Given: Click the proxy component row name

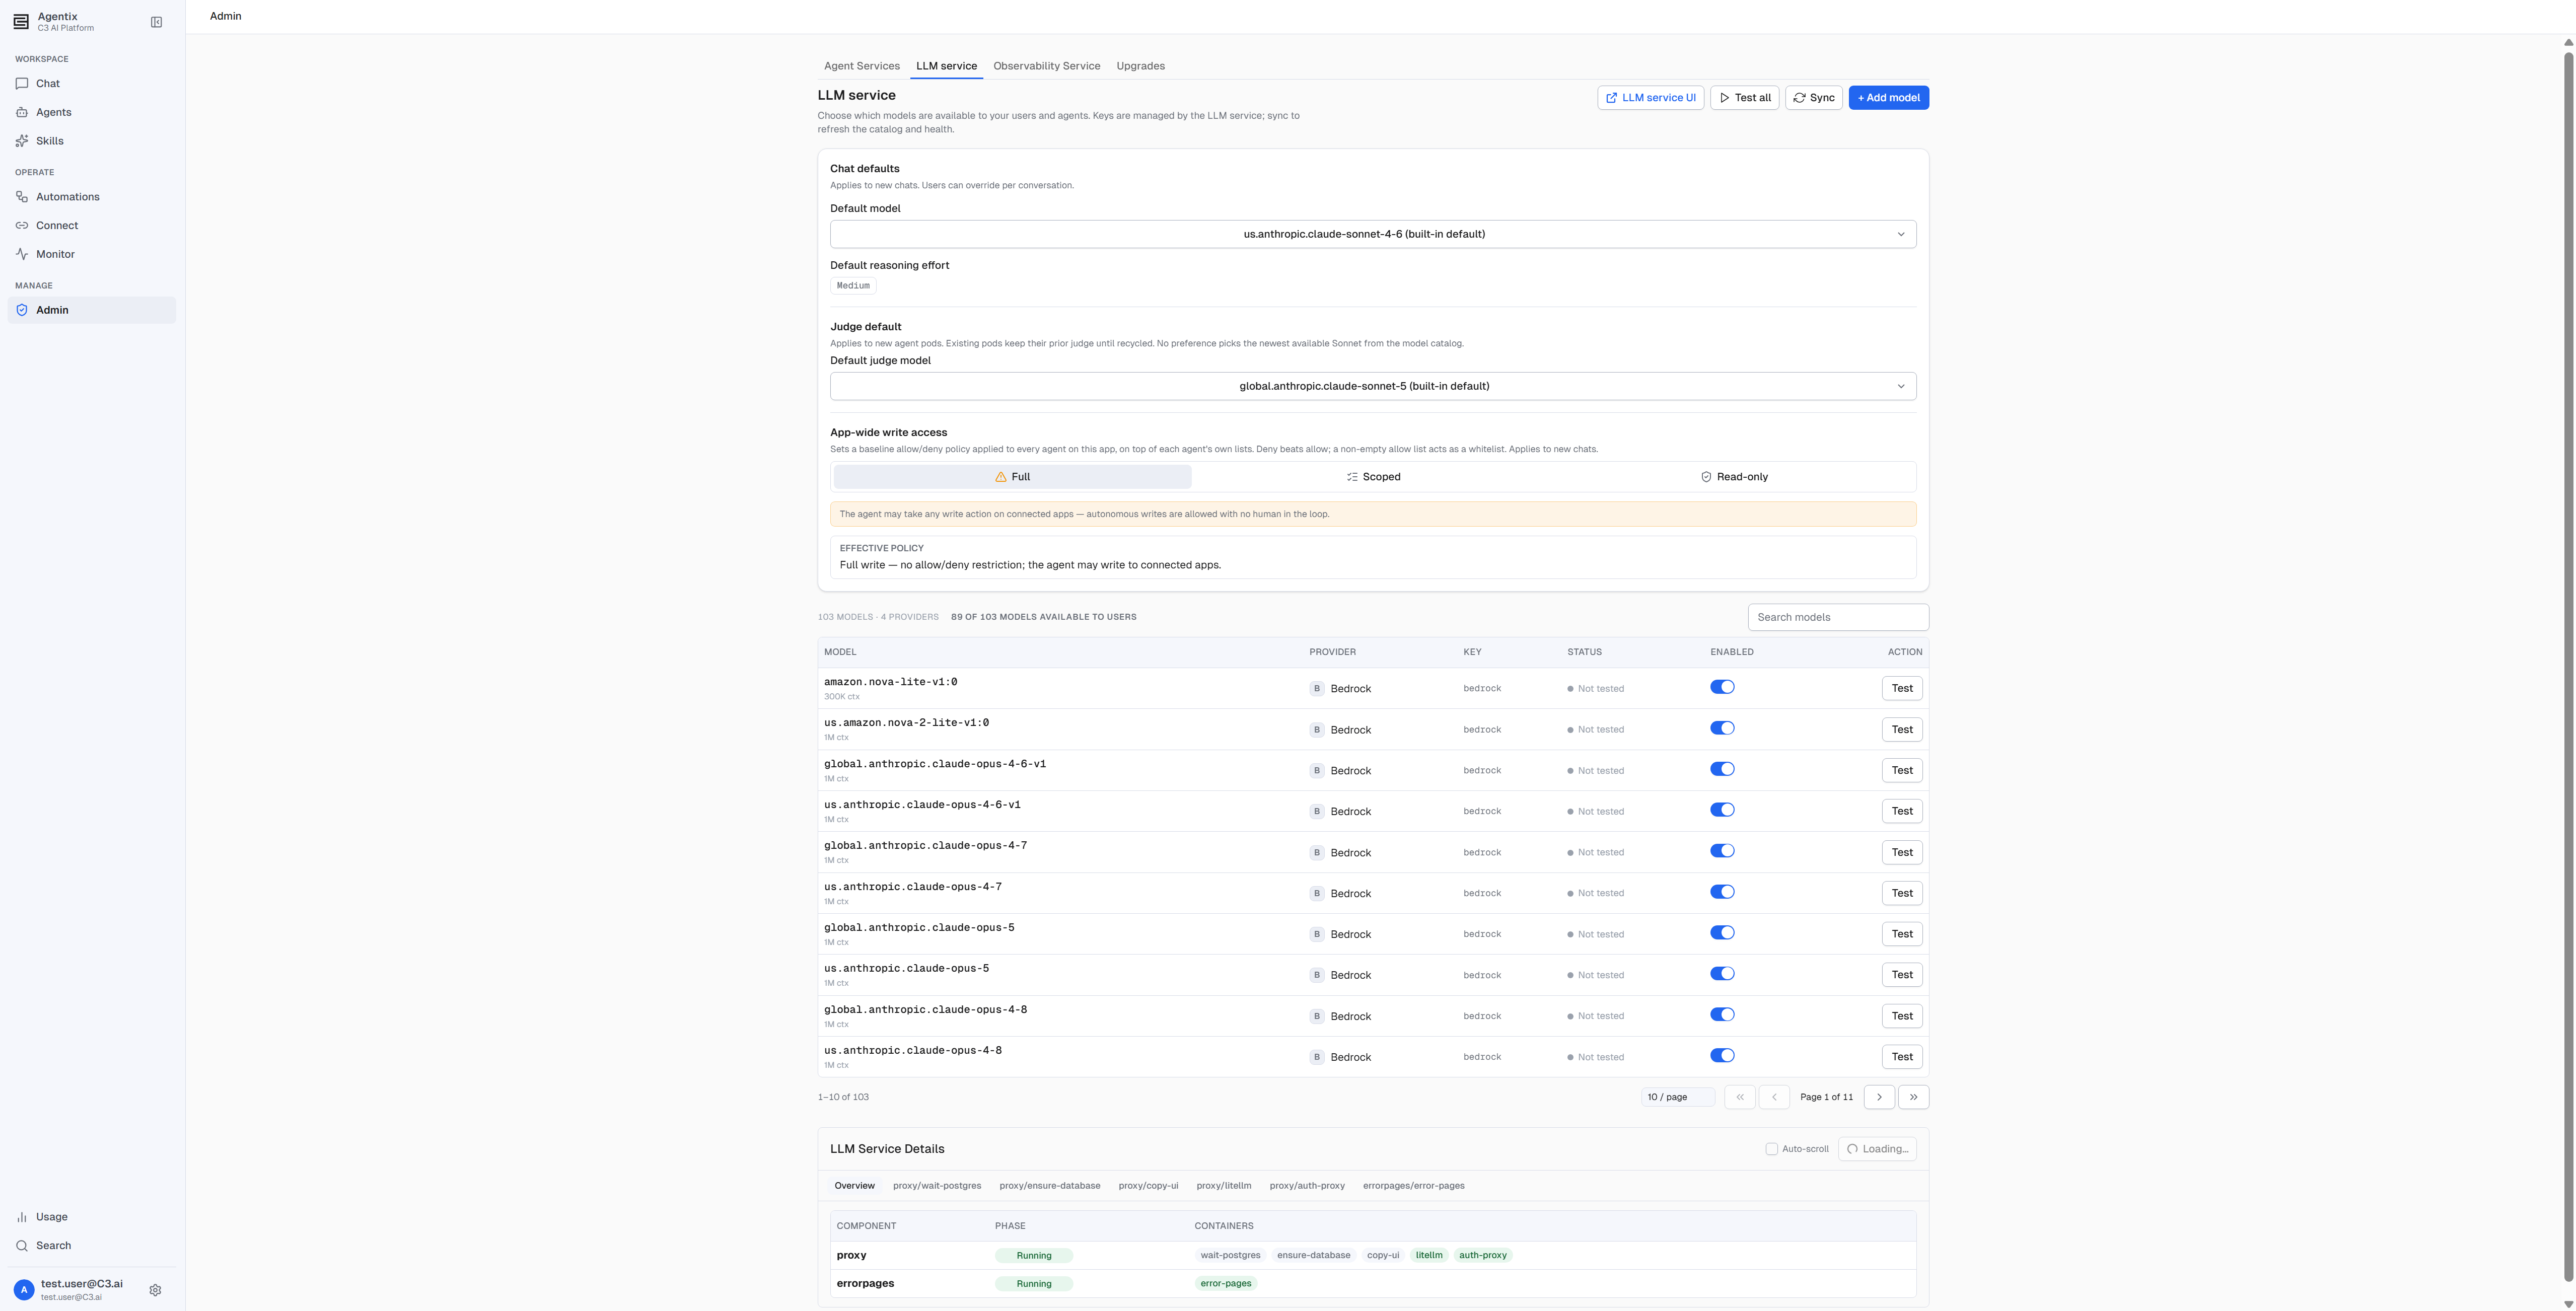Looking at the screenshot, I should 851,1255.
